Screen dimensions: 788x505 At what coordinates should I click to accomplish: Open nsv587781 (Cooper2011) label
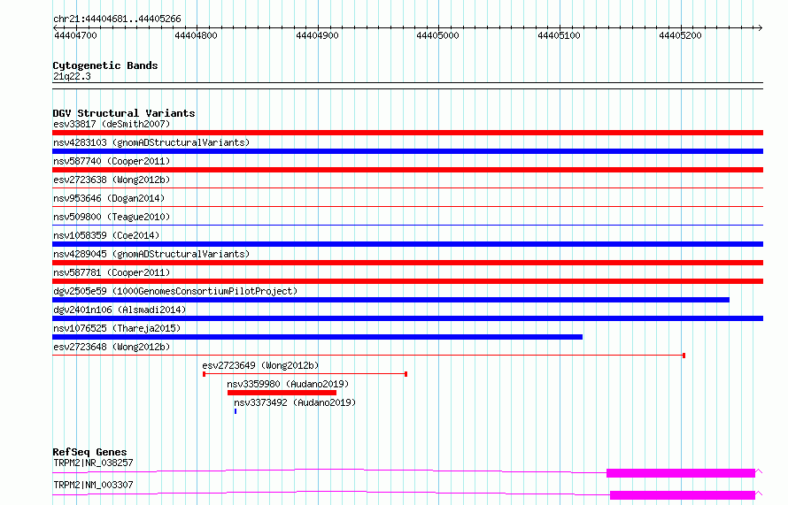(112, 272)
